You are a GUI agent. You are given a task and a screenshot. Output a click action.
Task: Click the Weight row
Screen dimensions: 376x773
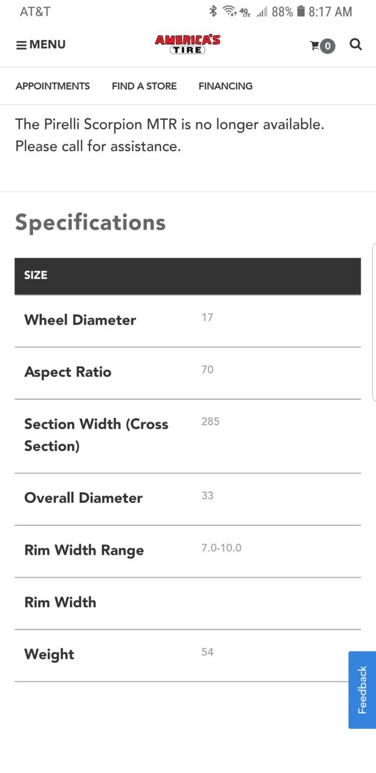click(187, 656)
